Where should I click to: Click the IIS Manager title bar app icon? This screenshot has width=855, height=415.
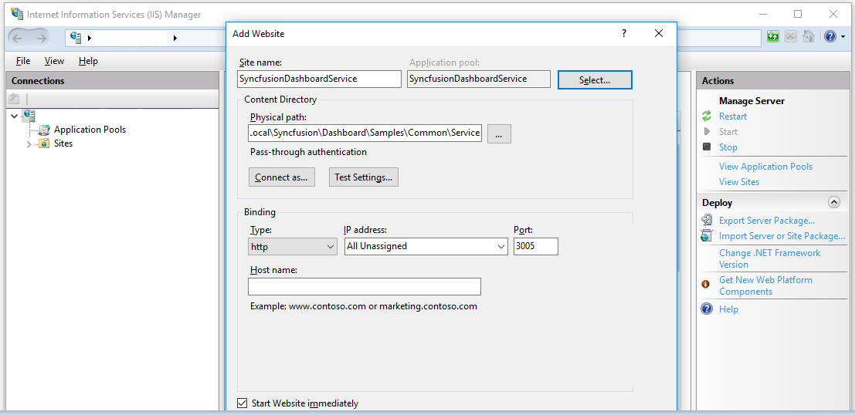16,14
